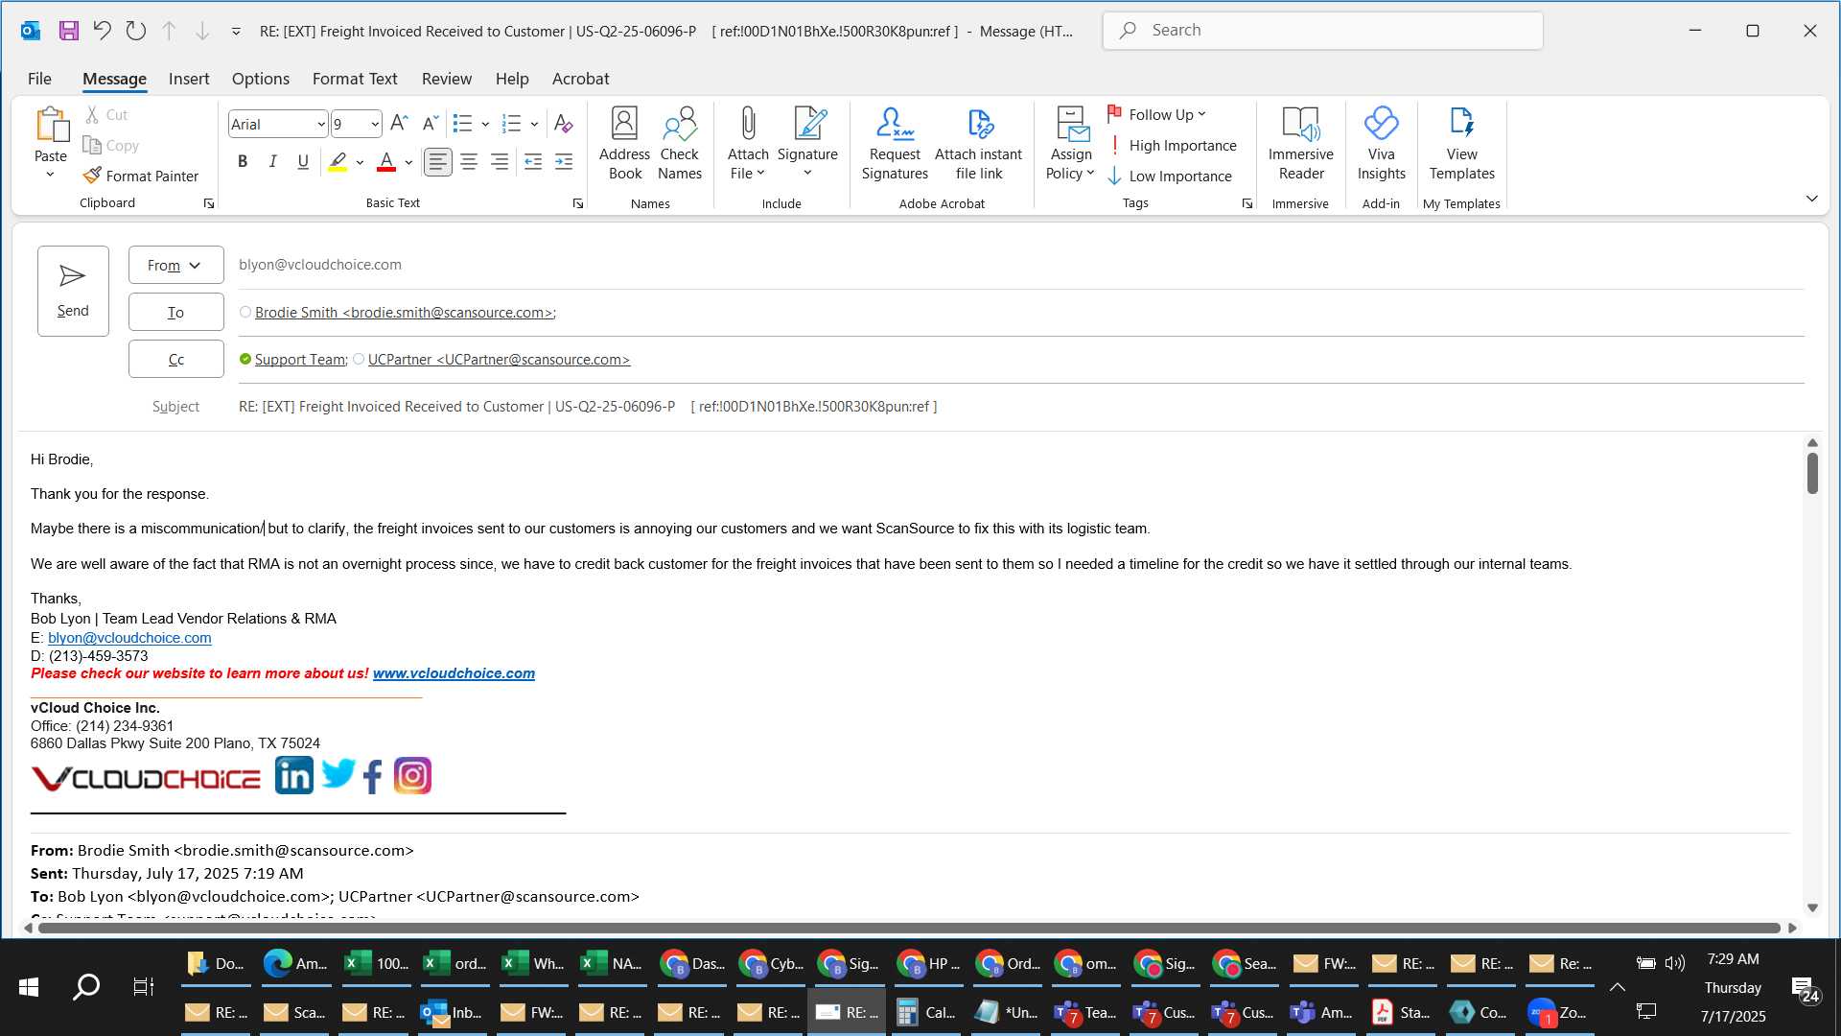Select Support Team recipient in Cc
Viewport: 1841px width, 1036px height.
(x=301, y=359)
